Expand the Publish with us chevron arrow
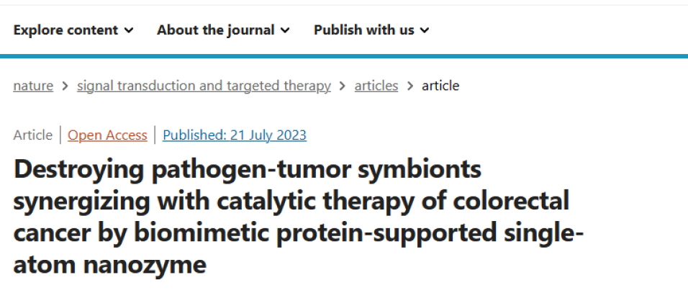Viewport: 688px width, 293px height. pyautogui.click(x=425, y=30)
